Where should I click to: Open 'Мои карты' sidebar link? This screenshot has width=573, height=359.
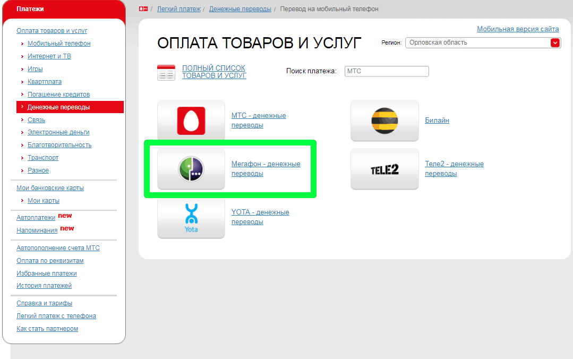[x=43, y=201]
